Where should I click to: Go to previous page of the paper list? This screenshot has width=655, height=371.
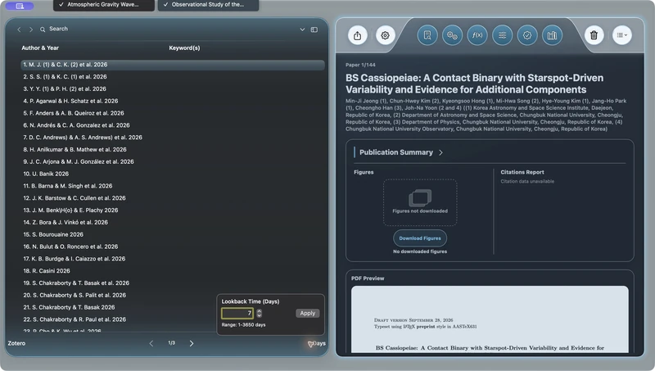(x=151, y=343)
